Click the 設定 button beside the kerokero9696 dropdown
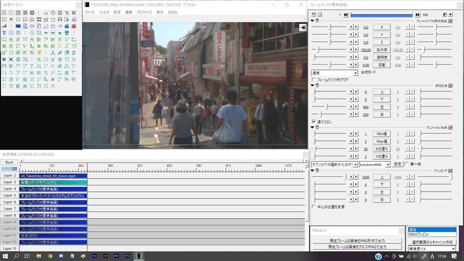Image resolution: width=464 pixels, height=261 pixels. coord(397,164)
